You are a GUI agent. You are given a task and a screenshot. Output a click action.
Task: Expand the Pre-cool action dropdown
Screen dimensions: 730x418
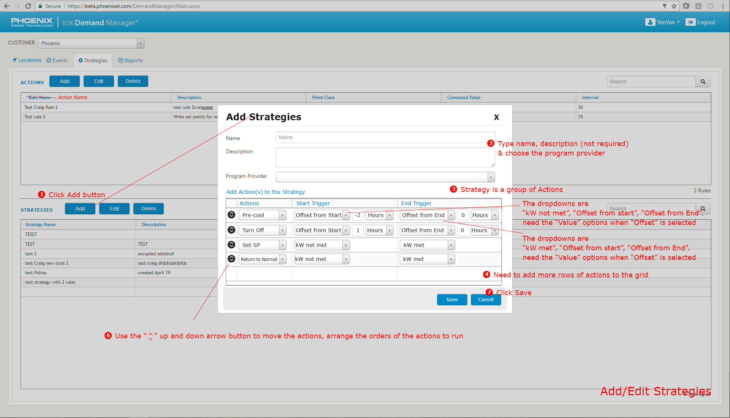[282, 215]
